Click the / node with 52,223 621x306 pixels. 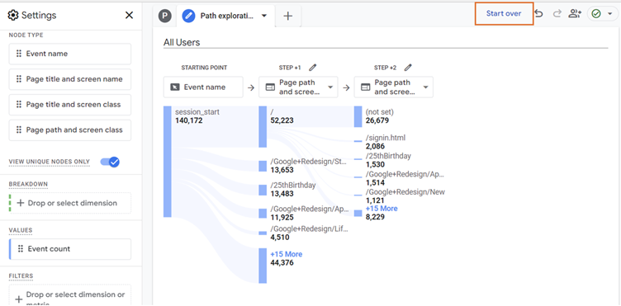263,126
